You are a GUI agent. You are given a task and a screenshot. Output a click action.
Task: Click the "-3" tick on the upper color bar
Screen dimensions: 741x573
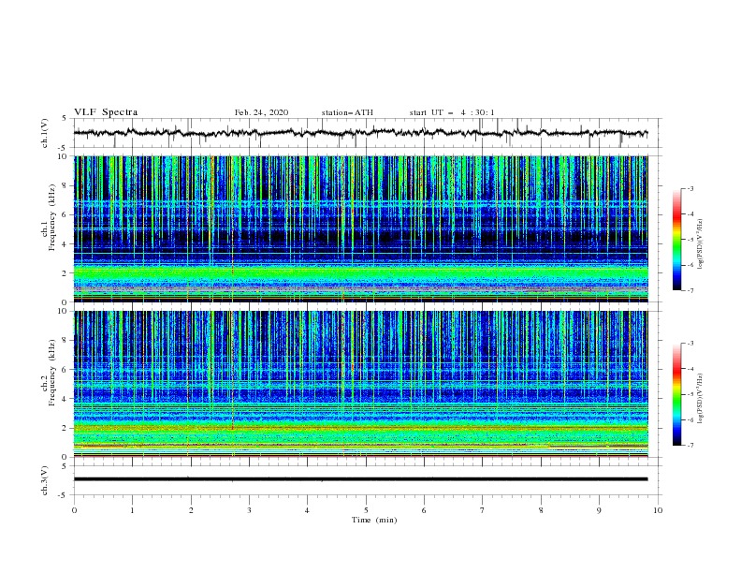690,188
